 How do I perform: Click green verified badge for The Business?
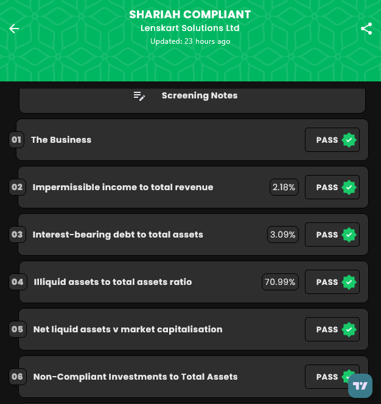[x=349, y=140]
